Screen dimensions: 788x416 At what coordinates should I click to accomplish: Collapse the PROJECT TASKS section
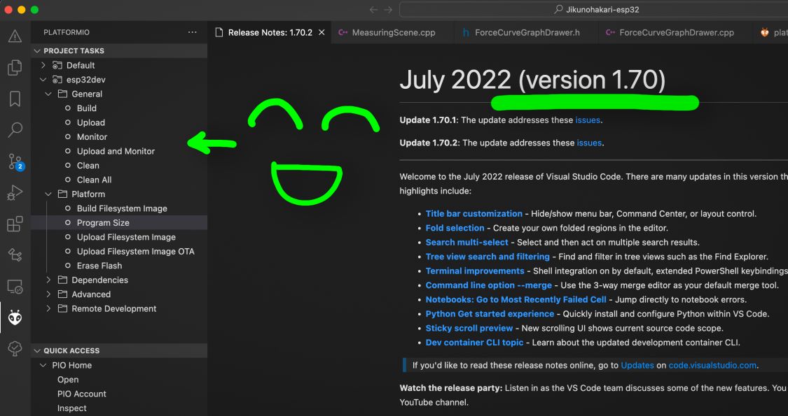pyautogui.click(x=37, y=50)
